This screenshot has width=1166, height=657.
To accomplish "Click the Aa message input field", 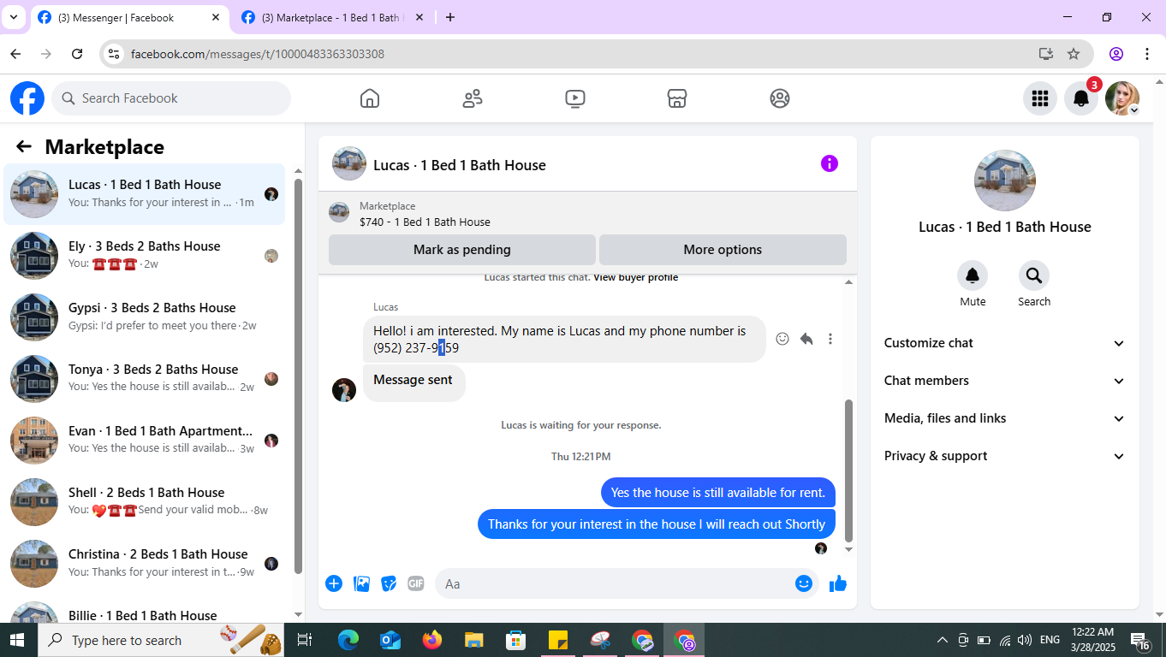I will tap(627, 583).
